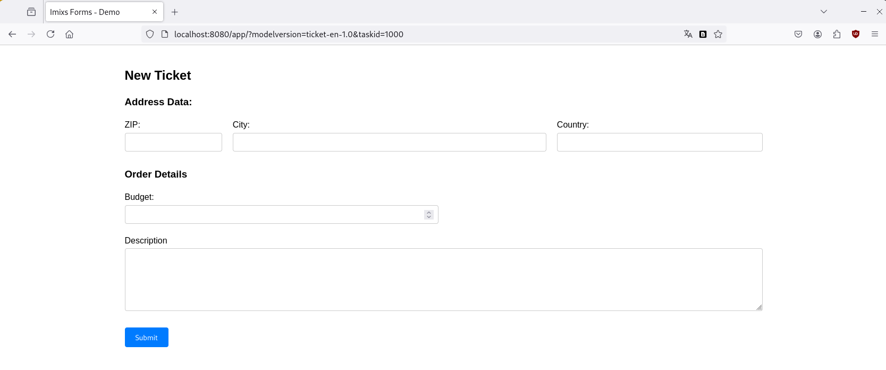Click into the City text field
This screenshot has width=886, height=370.
point(389,142)
